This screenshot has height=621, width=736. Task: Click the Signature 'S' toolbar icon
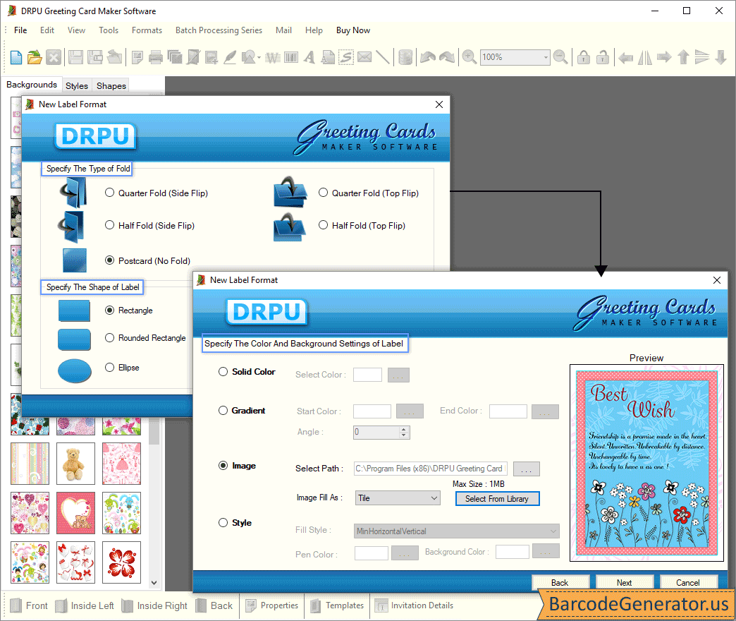point(346,57)
